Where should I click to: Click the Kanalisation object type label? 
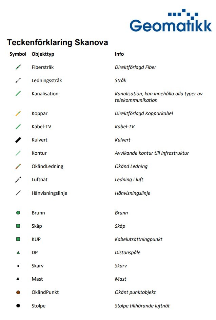tap(45, 94)
